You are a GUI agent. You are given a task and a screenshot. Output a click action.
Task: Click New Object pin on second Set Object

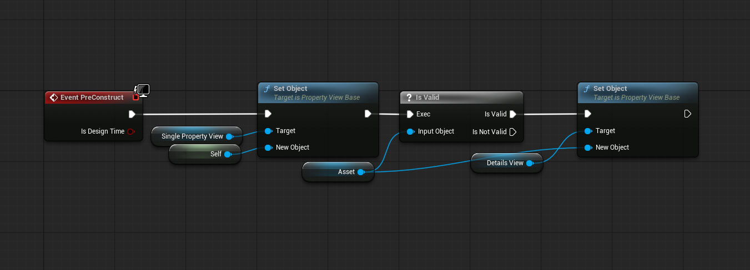click(x=588, y=147)
